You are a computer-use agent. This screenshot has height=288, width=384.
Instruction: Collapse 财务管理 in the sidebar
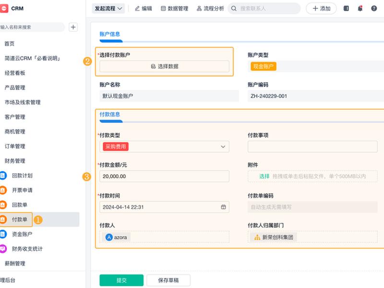(15, 161)
